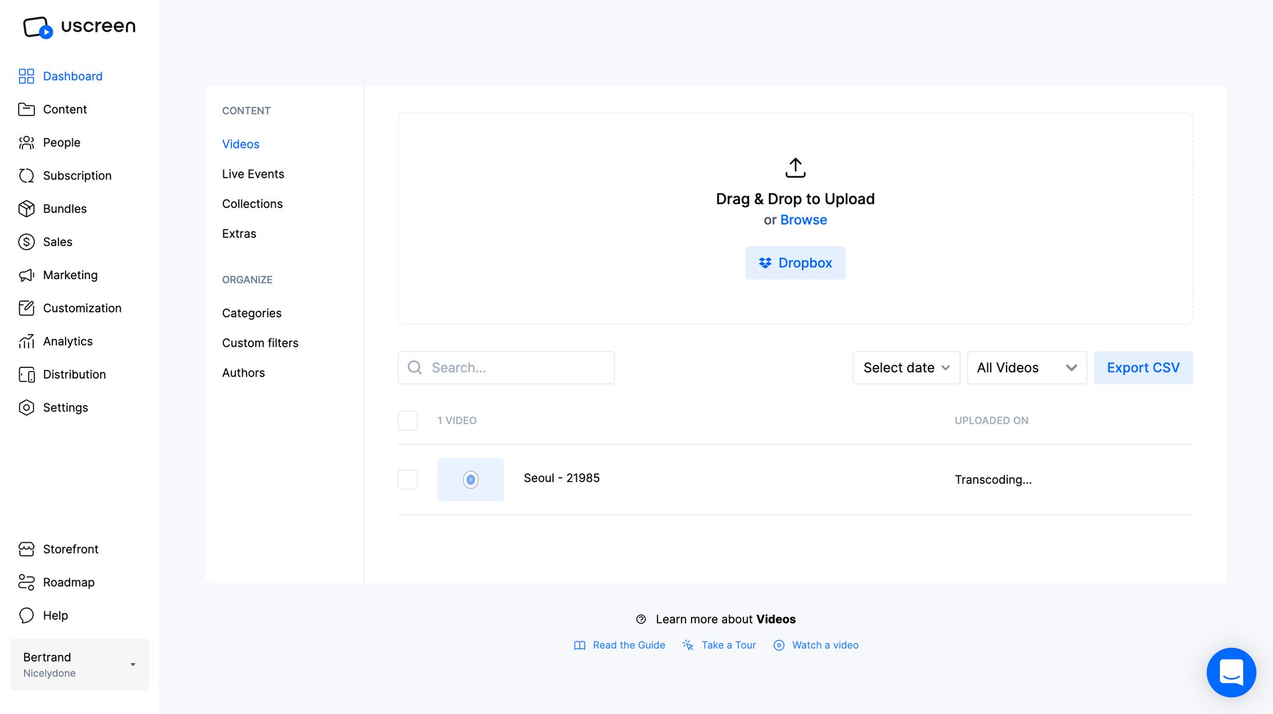Click the Subscription icon in sidebar
This screenshot has height=714, width=1273.
[27, 176]
